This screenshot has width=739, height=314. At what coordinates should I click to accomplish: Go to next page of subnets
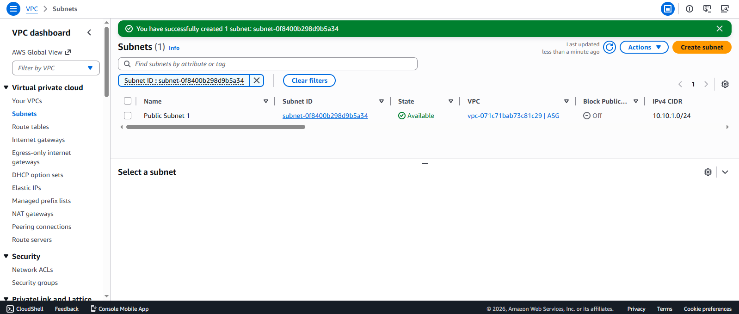[x=706, y=84]
